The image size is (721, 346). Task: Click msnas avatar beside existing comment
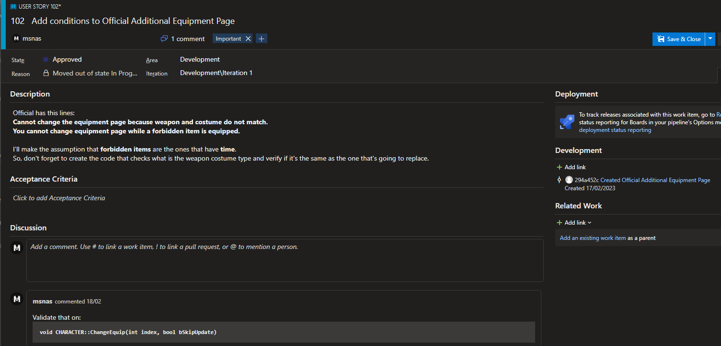[17, 299]
